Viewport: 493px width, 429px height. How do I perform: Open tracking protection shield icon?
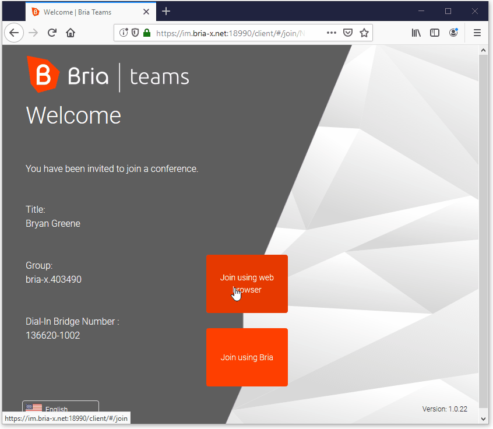click(135, 33)
